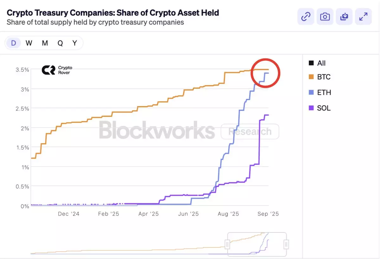Switch to W weekly interval

click(x=29, y=43)
